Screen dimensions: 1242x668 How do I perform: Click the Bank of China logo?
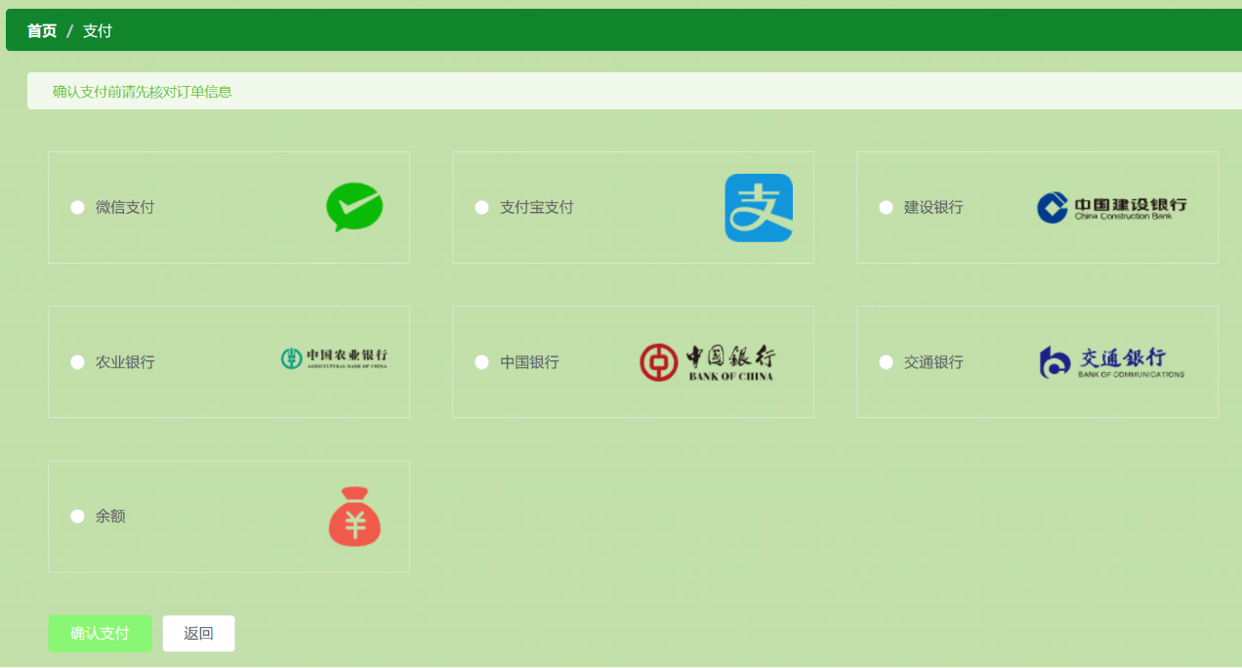[x=708, y=362]
